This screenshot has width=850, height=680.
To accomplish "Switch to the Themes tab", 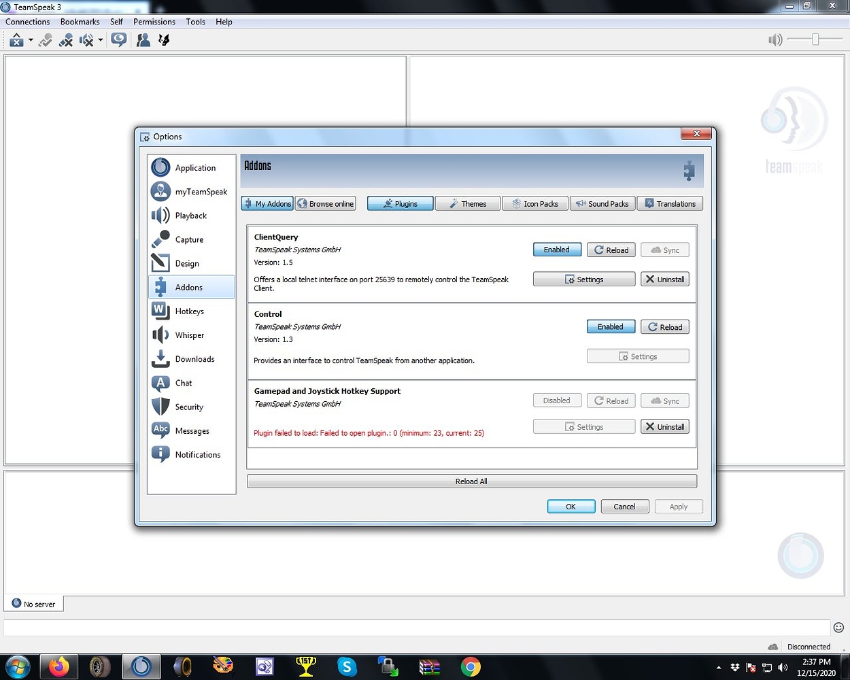I will (x=467, y=203).
